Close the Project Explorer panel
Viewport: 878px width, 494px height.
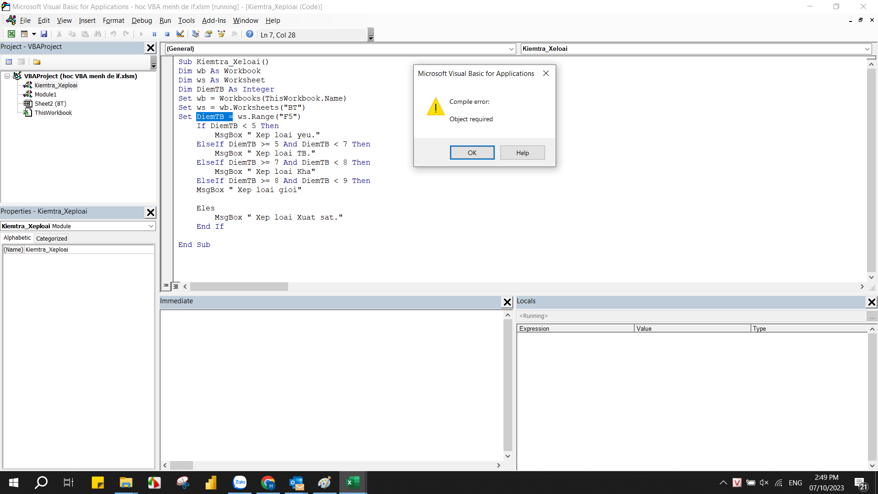pyautogui.click(x=150, y=48)
